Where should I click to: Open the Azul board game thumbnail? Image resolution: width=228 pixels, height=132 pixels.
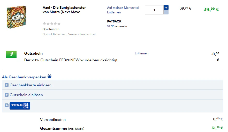point(16,17)
